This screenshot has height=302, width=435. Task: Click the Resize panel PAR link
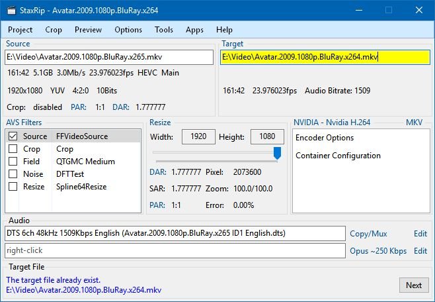157,205
